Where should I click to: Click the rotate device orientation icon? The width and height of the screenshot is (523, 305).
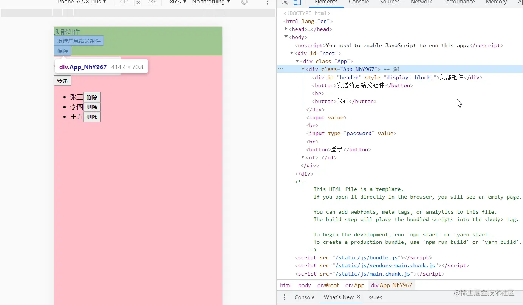point(244,2)
